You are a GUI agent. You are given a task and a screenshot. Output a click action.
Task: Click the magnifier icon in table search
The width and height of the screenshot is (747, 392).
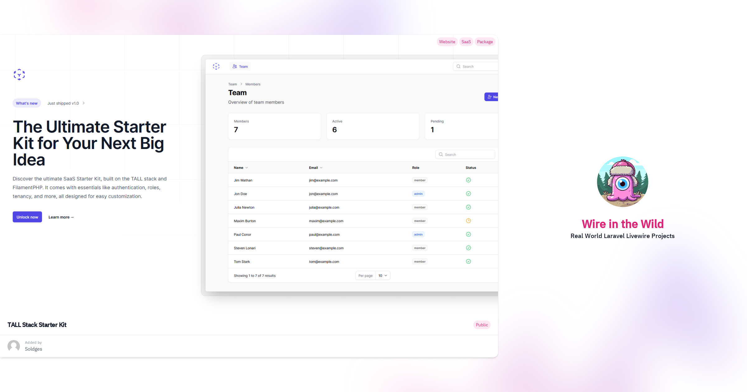[x=441, y=154]
